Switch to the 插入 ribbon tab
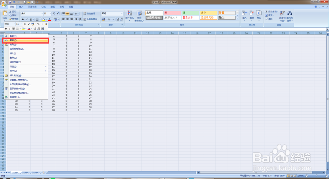Screen dimensions: 329x179 click(21, 7)
